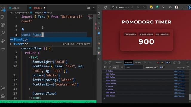Open the yellow sticky note extension

point(151,7)
